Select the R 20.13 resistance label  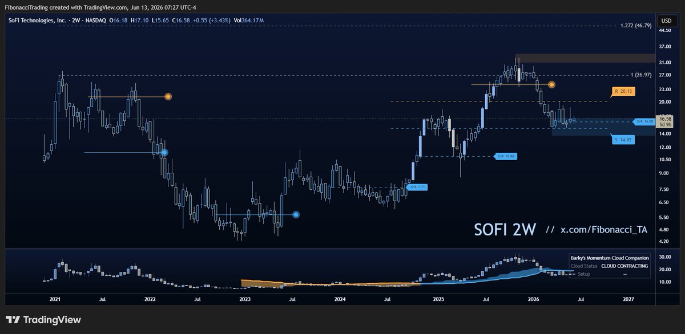point(623,91)
